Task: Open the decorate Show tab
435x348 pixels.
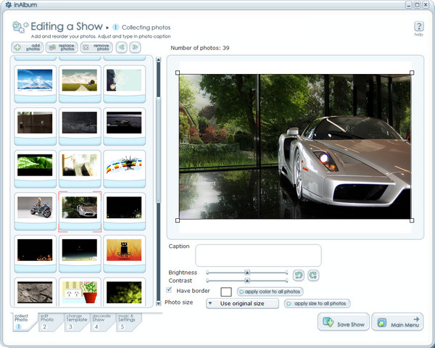Action: (x=101, y=323)
